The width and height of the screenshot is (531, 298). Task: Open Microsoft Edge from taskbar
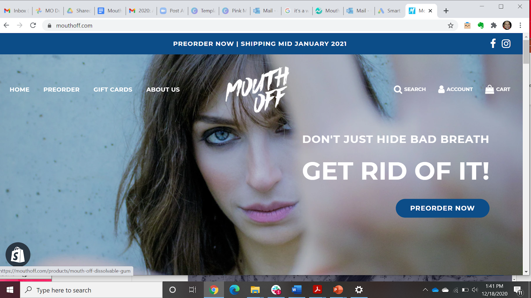(234, 290)
